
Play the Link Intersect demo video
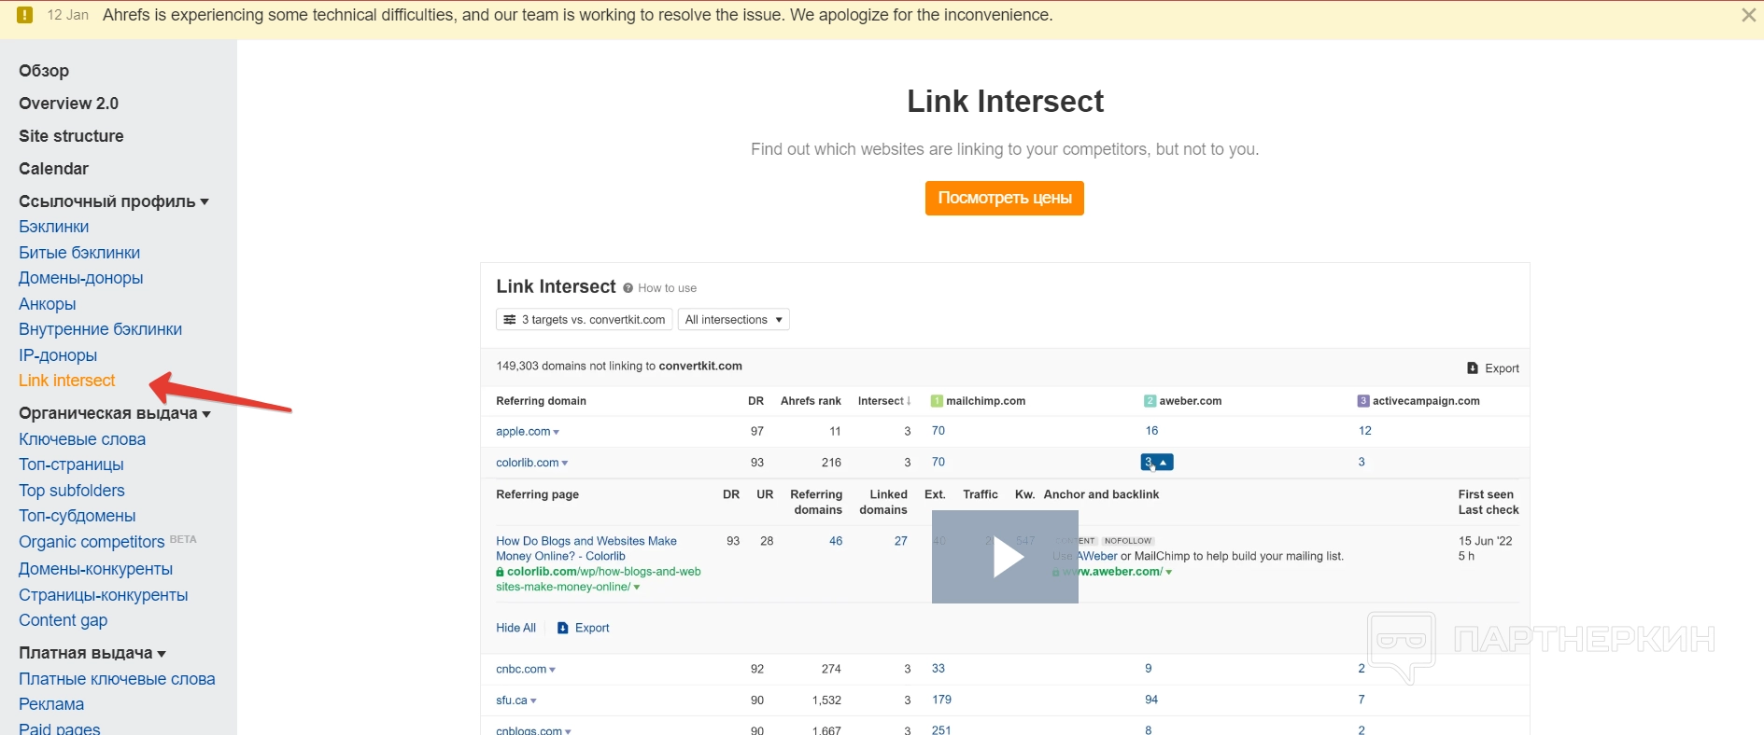tap(1005, 557)
